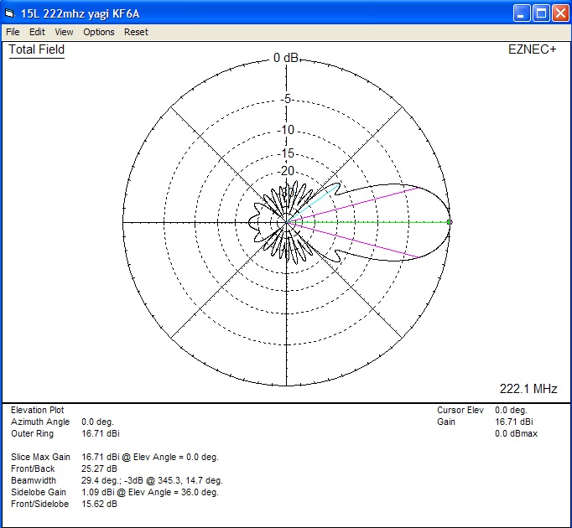572x528 pixels.
Task: Click the EZNEC app icon in title bar
Action: [x=10, y=13]
